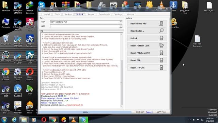The image size is (218, 123).
Task: Click the log scroll up arrow
Action: [x=121, y=34]
